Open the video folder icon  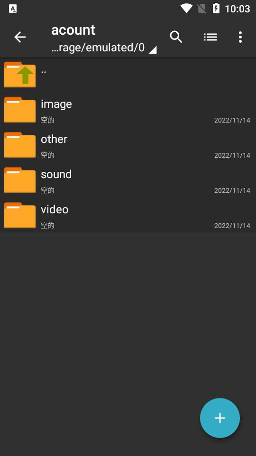coord(20,215)
